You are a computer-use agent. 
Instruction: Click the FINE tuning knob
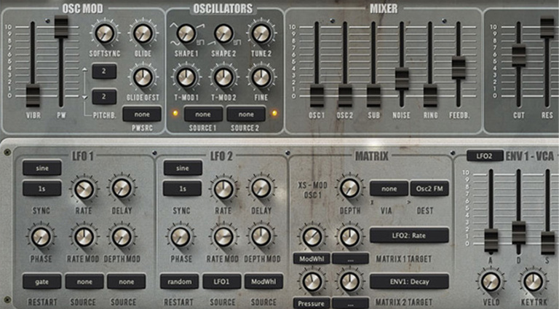261,76
